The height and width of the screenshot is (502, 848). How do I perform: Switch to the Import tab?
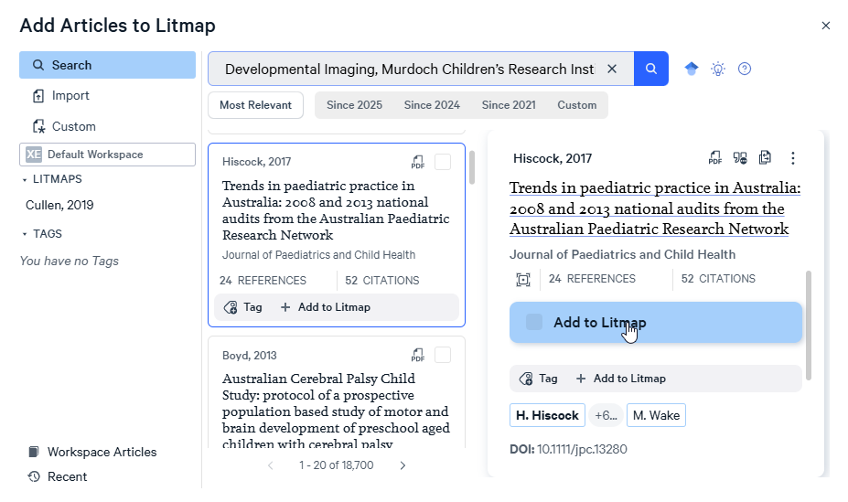70,96
